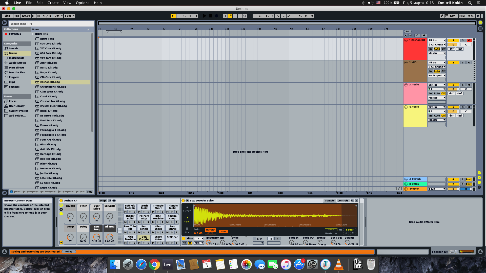
Task: Select Crushed Ice Kit.adg in browser
Action: click(x=52, y=101)
